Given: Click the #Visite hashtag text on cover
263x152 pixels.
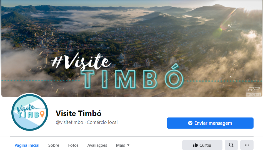Looking at the screenshot, I should pyautogui.click(x=81, y=62).
